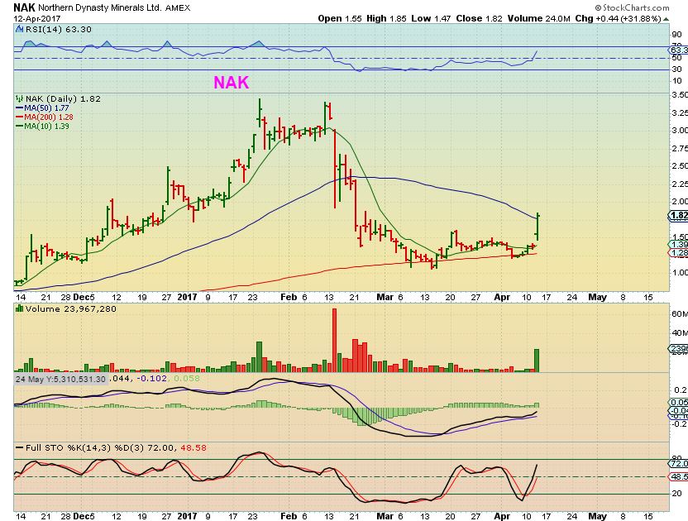Click the StockCharts.com copyright label
The height and width of the screenshot is (521, 688).
click(x=633, y=7)
